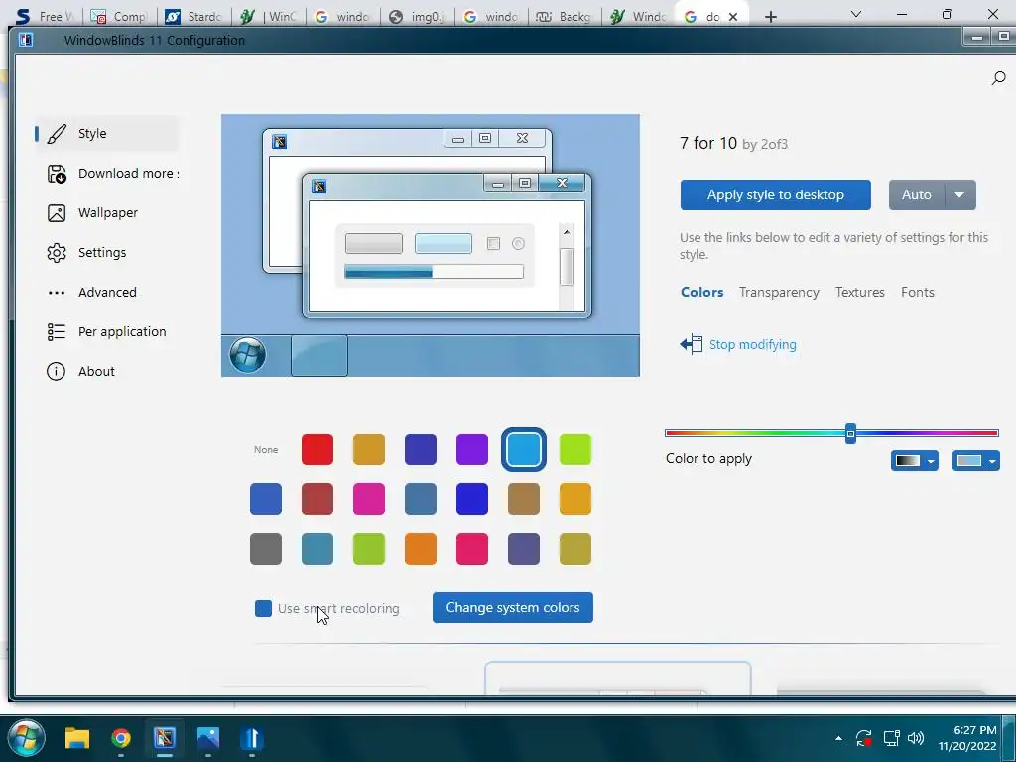The width and height of the screenshot is (1016, 762).
Task: Click the hue slider handle
Action: pos(850,433)
